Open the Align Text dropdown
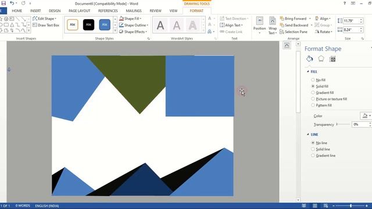Screen dimensions: 372x209 (231, 25)
